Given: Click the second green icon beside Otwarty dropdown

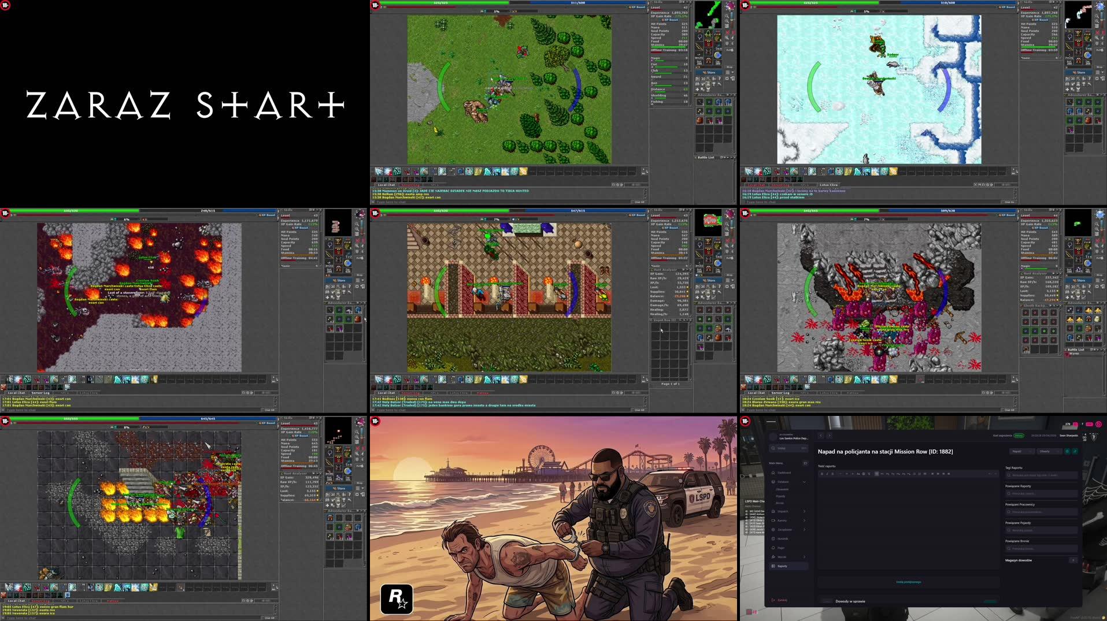Looking at the screenshot, I should pos(1075,452).
